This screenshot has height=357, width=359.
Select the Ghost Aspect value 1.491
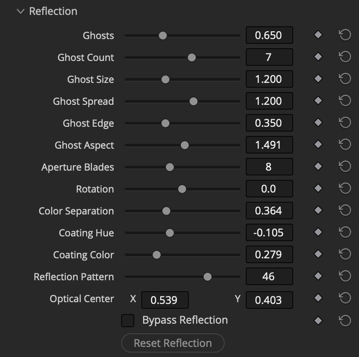tap(269, 145)
